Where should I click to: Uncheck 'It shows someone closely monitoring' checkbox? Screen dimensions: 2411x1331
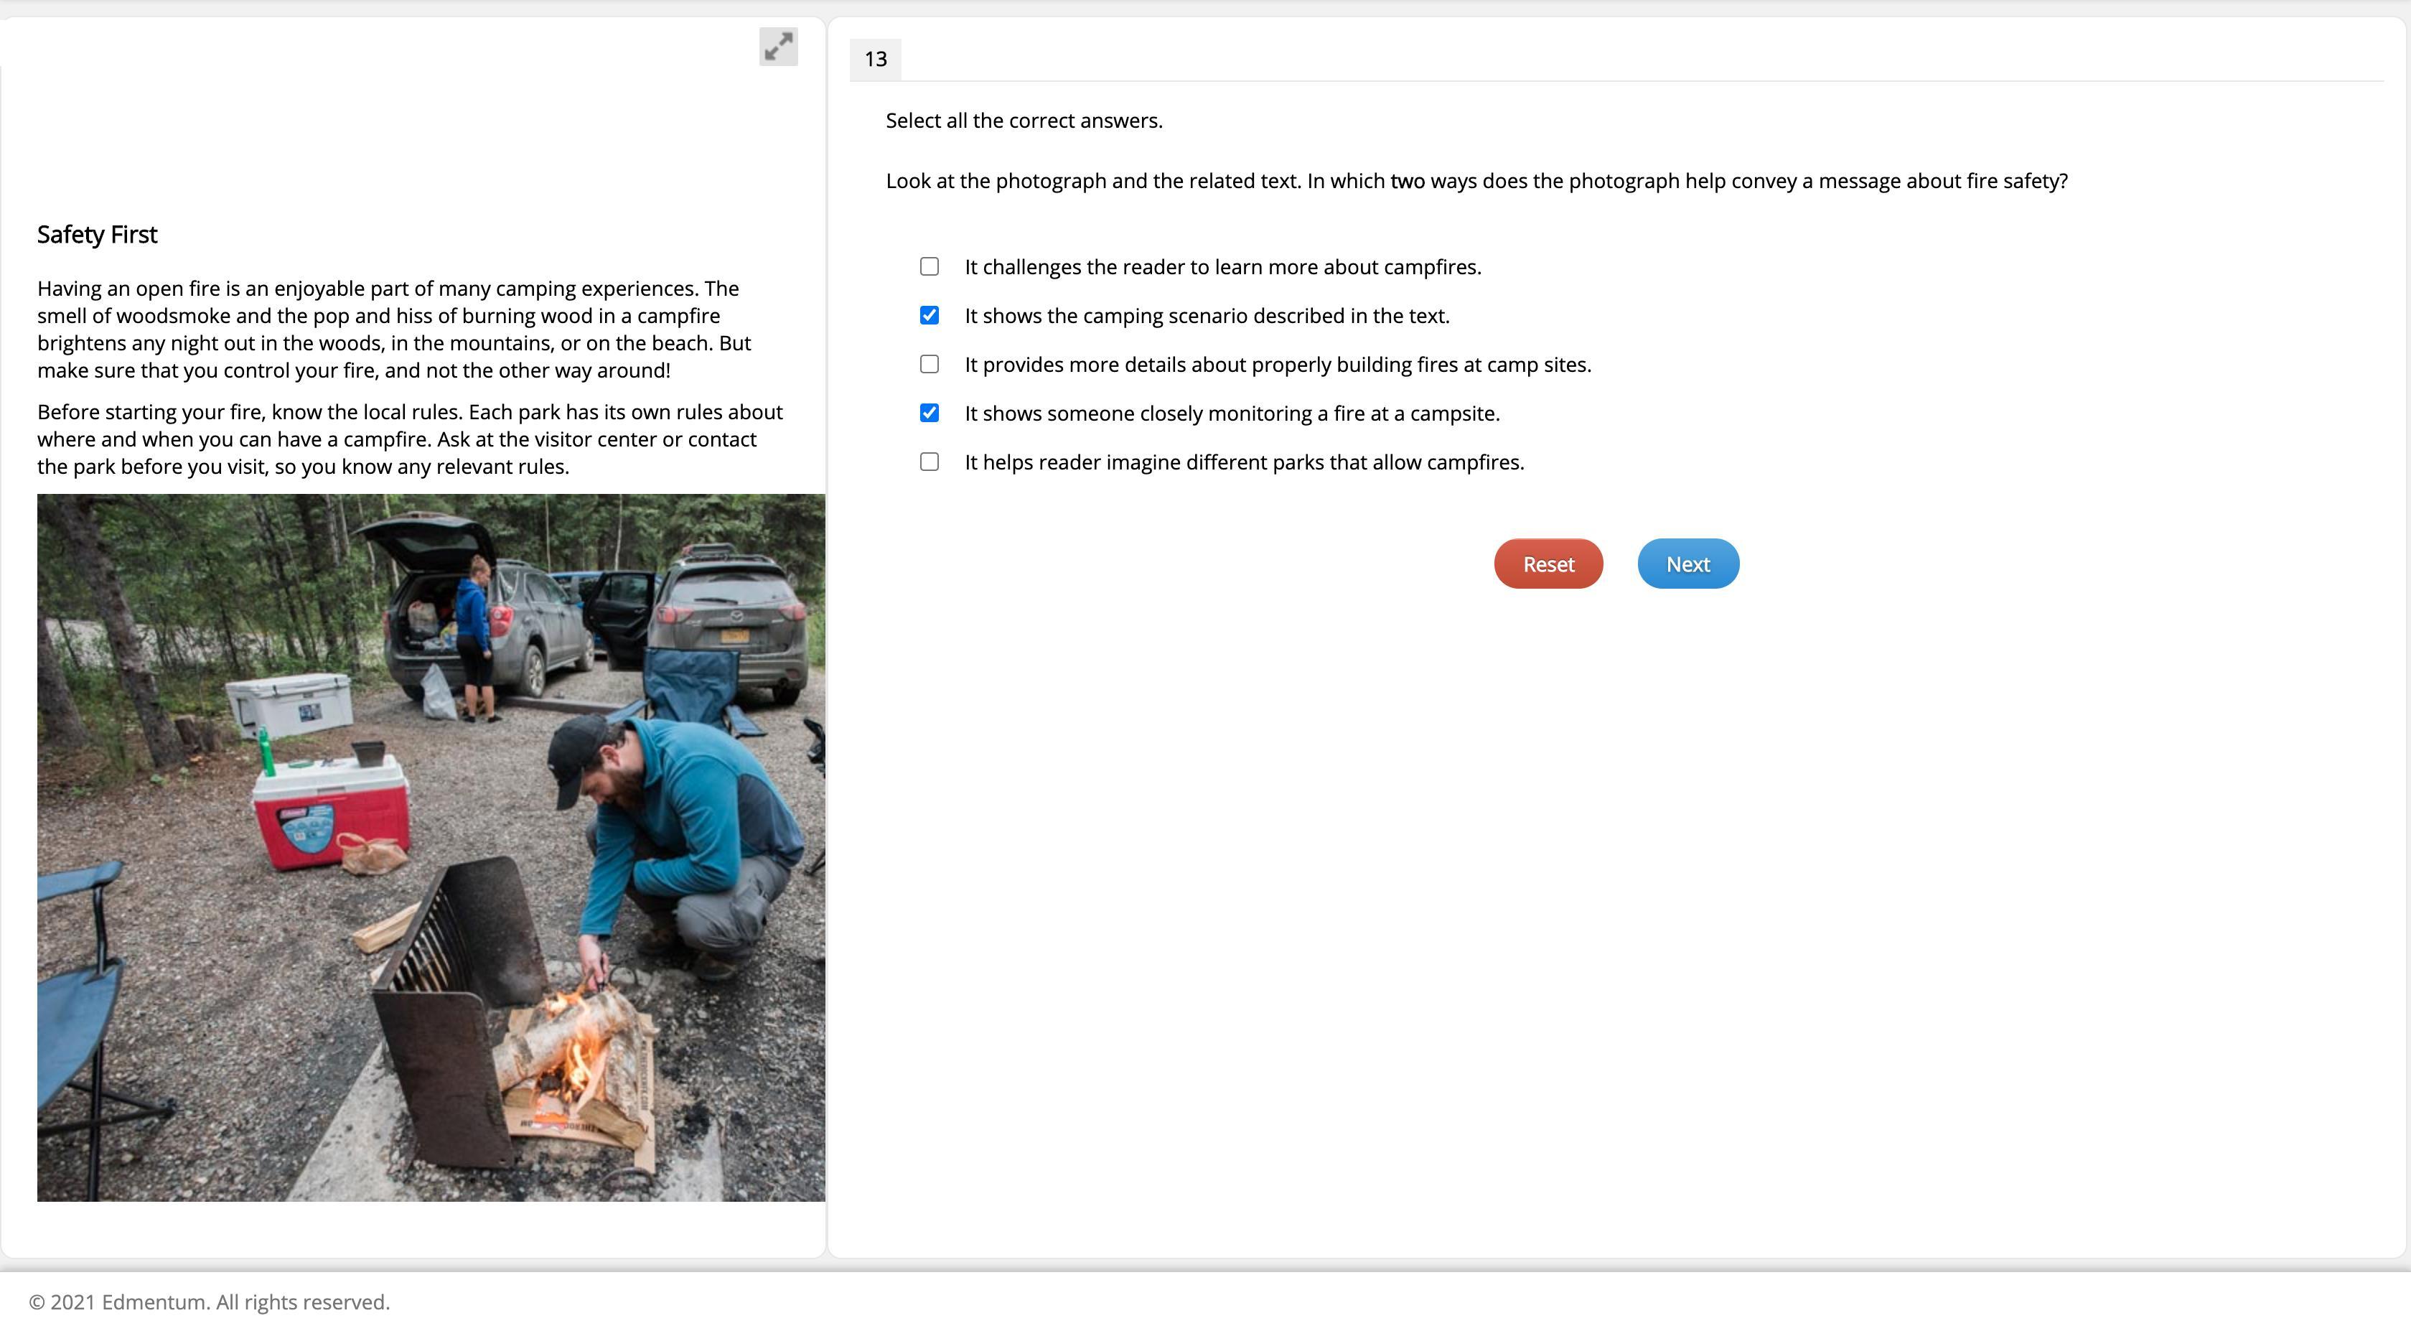pos(929,413)
